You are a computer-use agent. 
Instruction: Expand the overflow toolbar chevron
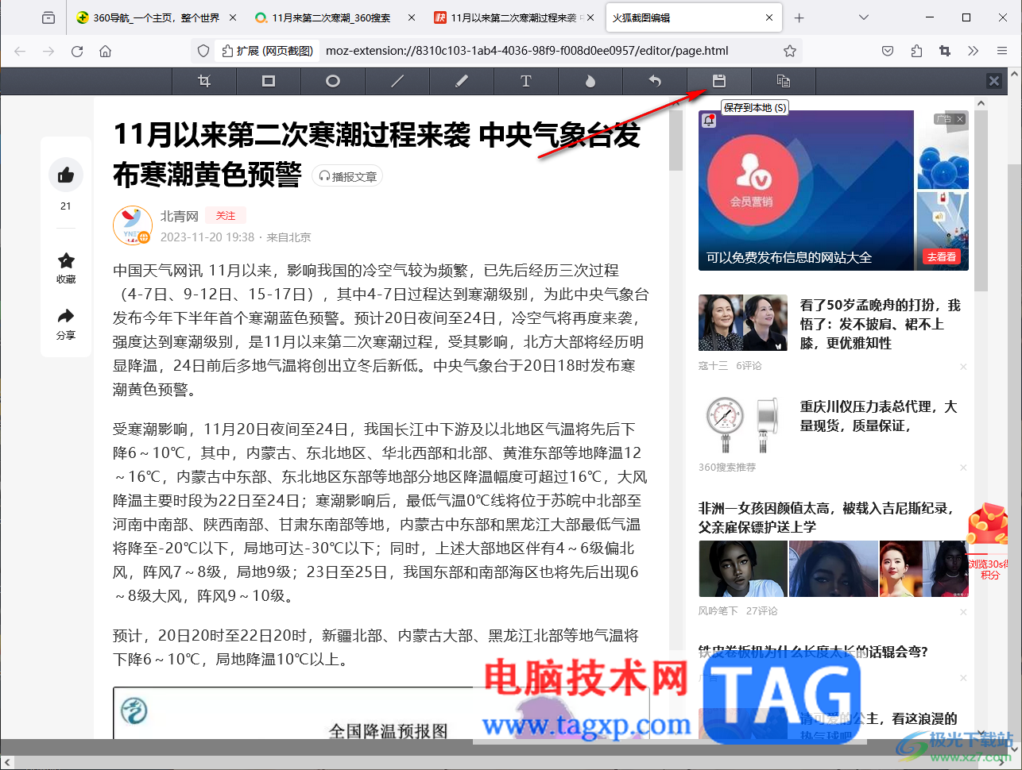[973, 50]
